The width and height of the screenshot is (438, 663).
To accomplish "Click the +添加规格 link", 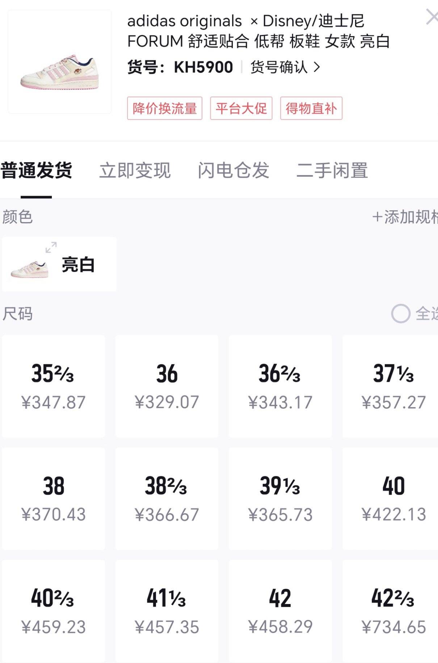I will 405,217.
